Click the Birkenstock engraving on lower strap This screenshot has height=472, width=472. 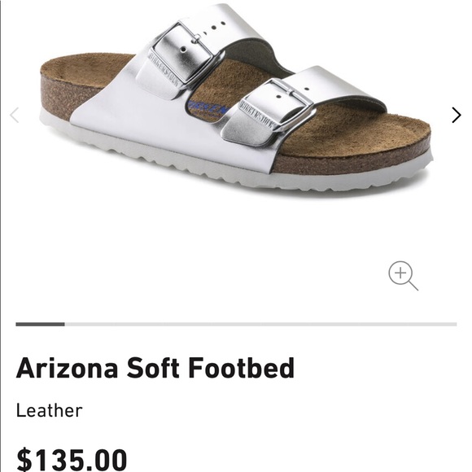257,116
